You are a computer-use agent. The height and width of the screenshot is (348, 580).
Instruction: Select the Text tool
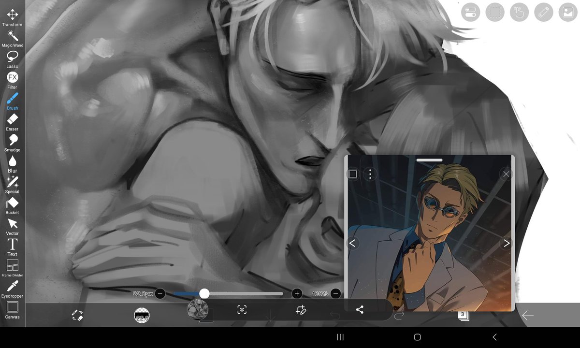pyautogui.click(x=12, y=247)
